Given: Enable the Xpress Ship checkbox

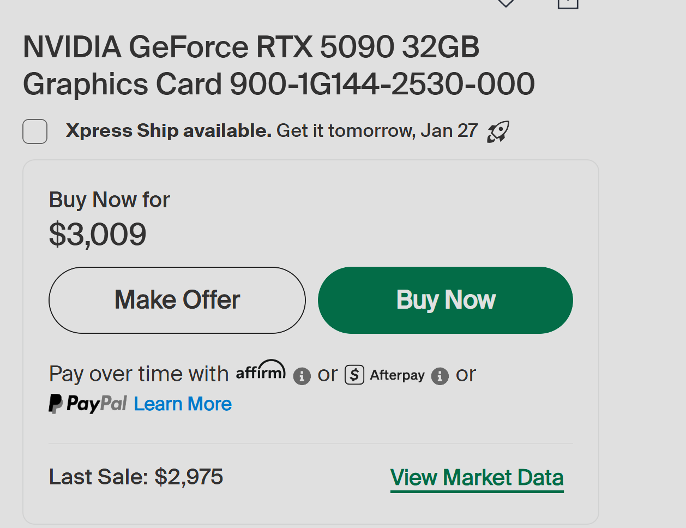Looking at the screenshot, I should [35, 131].
